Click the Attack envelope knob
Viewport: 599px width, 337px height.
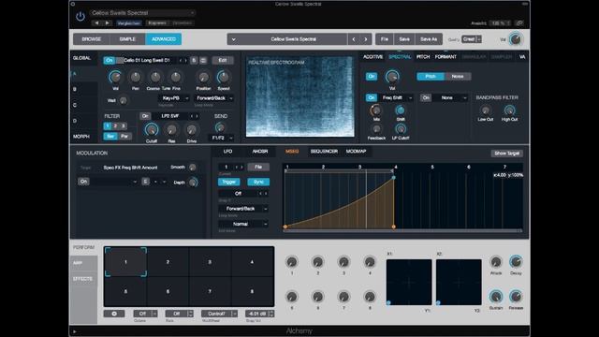click(496, 262)
